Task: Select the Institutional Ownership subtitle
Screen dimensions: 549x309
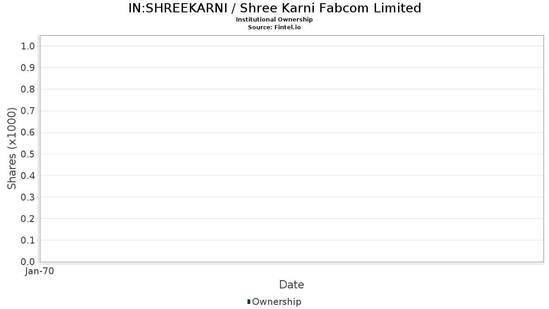Action: [x=274, y=20]
